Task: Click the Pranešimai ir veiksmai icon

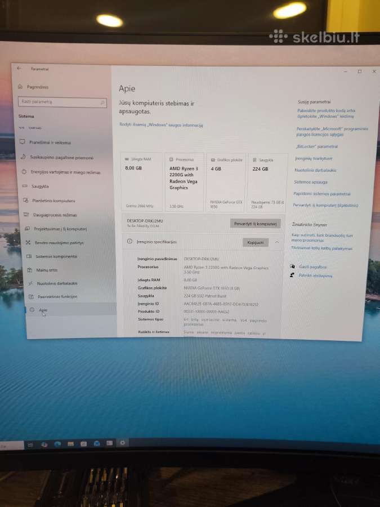Action: [23, 142]
